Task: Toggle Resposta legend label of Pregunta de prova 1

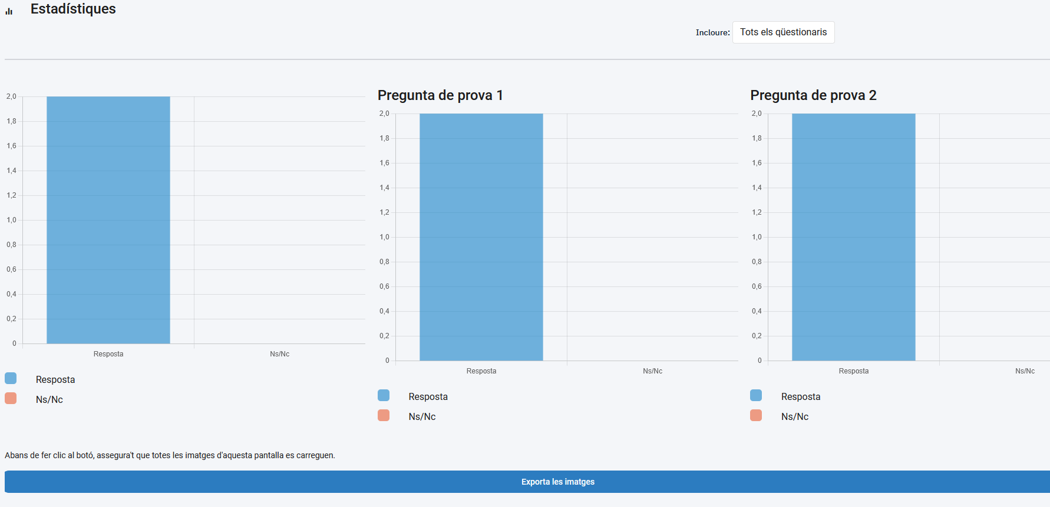Action: click(x=428, y=397)
